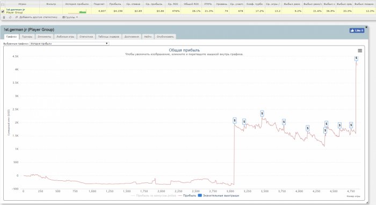This screenshot has height=205, width=376.
Task: Click the '!st.german jr (Player Group)' panel heading
Action: [x=29, y=30]
